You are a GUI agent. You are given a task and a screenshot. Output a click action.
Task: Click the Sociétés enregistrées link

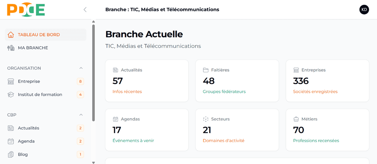(x=315, y=91)
